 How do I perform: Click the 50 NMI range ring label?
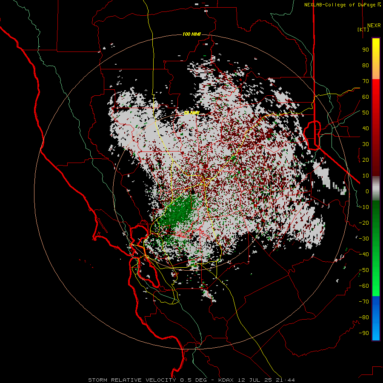(191, 113)
